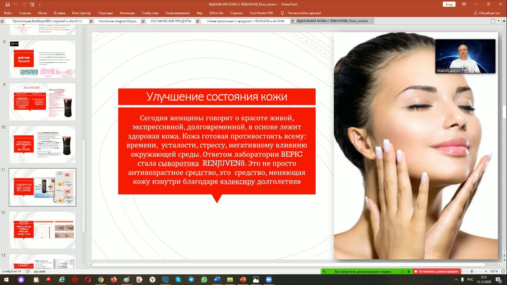Switch to 'Новая презентация о продуктах' document tab
Viewport: 507px width, 285px height.
pyautogui.click(x=243, y=21)
